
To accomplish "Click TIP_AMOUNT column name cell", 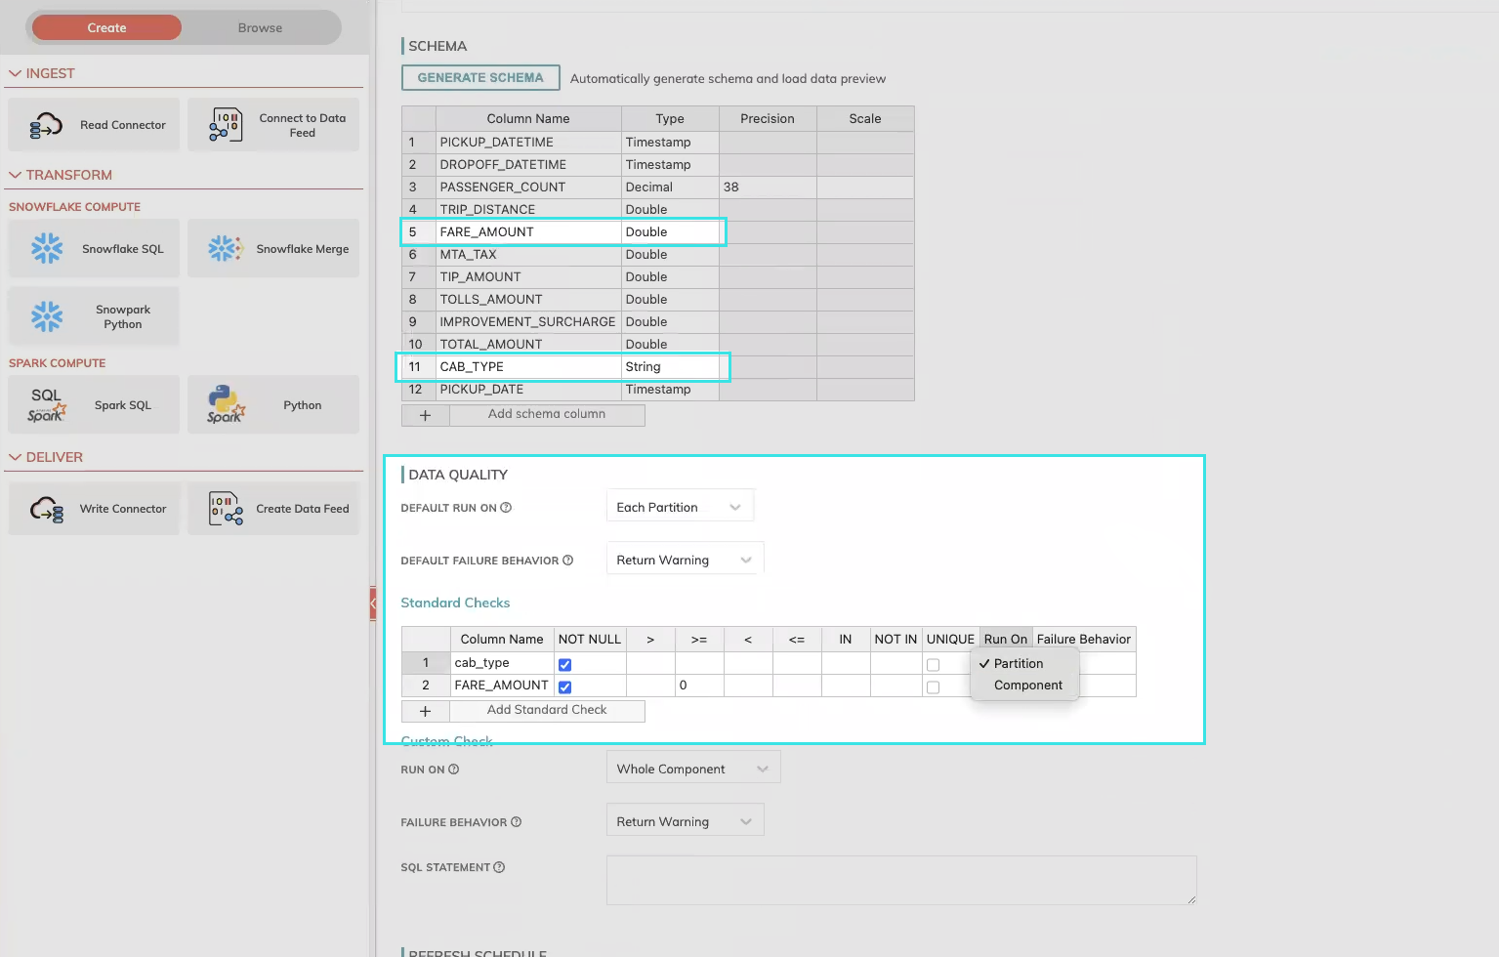I will pos(528,276).
